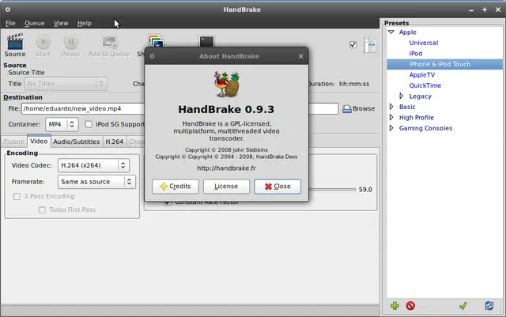This screenshot has width=506, height=317.
Task: Open the http://handbrake.fr link
Action: pyautogui.click(x=226, y=168)
